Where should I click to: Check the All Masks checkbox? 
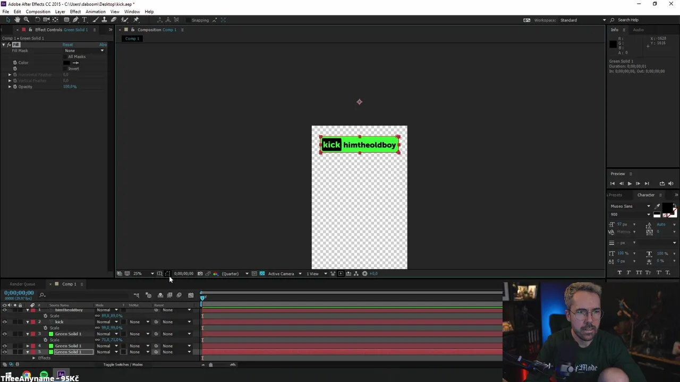pyautogui.click(x=65, y=57)
